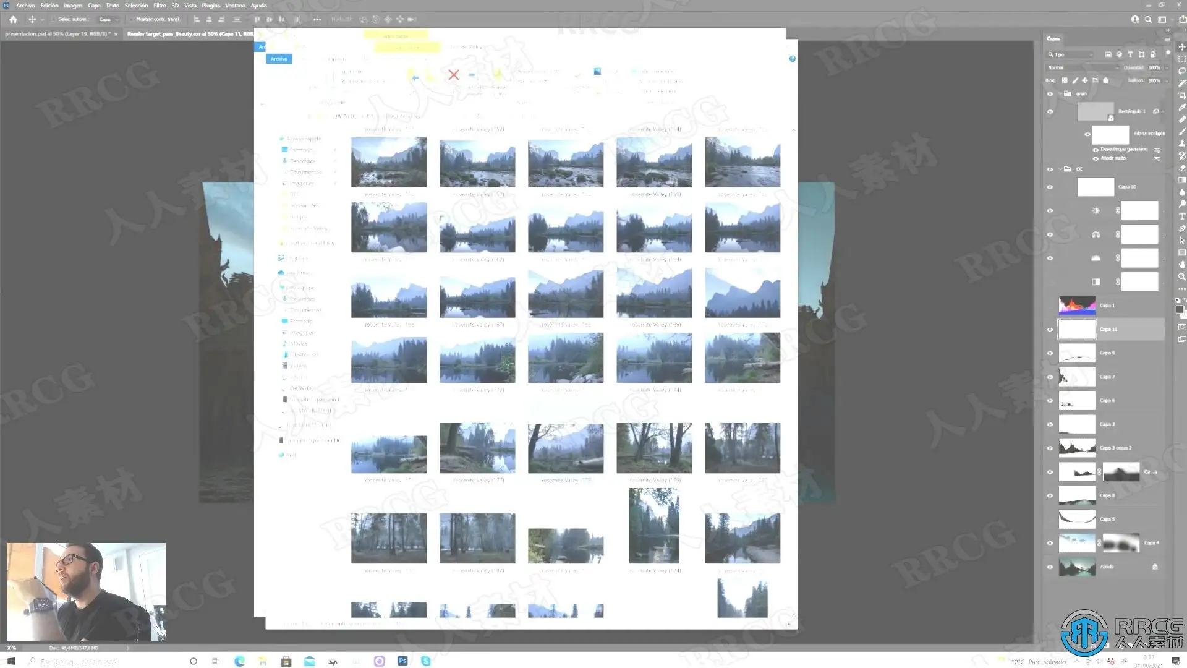Select the Hand tool
Viewport: 1187px width, 668px height.
click(x=1181, y=265)
